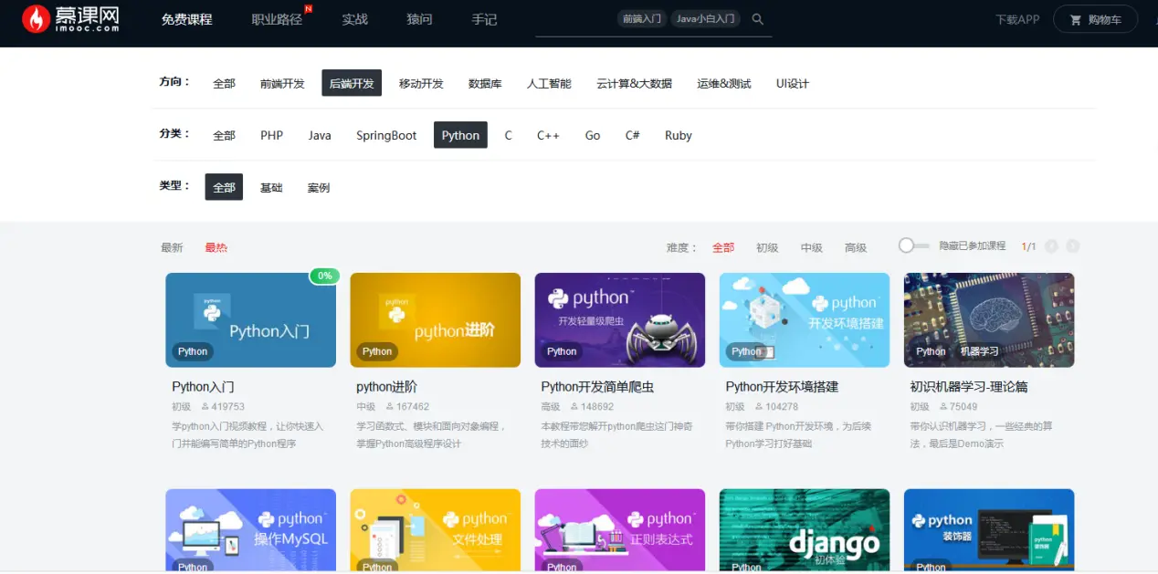Click the 初识机器学习-理论篇 course title
Viewport: 1158px width, 574px height.
tap(969, 387)
